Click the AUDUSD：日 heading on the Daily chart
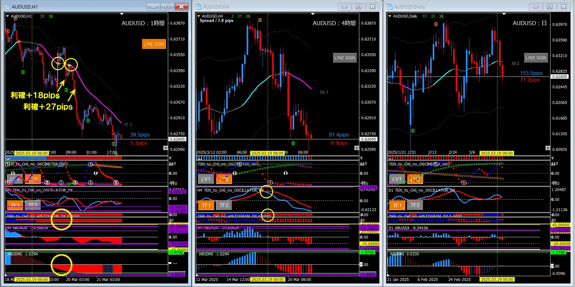This screenshot has height=287, width=575. pos(530,23)
